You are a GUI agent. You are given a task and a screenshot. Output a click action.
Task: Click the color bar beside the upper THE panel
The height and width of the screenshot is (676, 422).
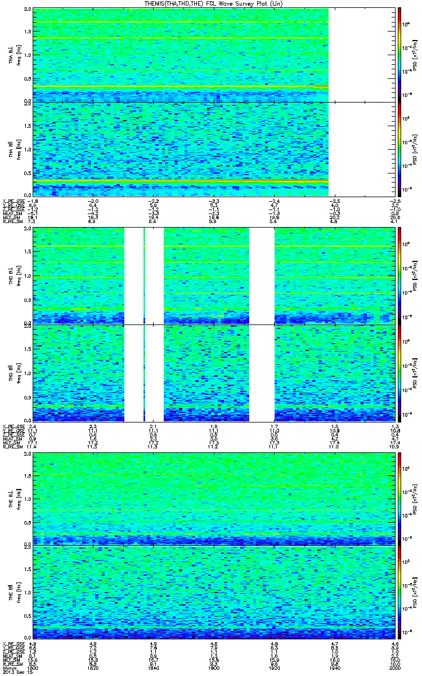pos(399,498)
